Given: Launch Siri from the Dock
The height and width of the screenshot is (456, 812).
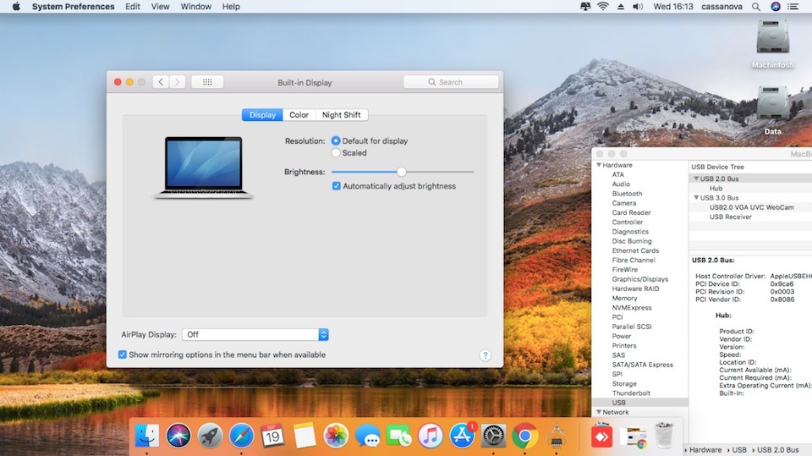Looking at the screenshot, I should pyautogui.click(x=178, y=436).
